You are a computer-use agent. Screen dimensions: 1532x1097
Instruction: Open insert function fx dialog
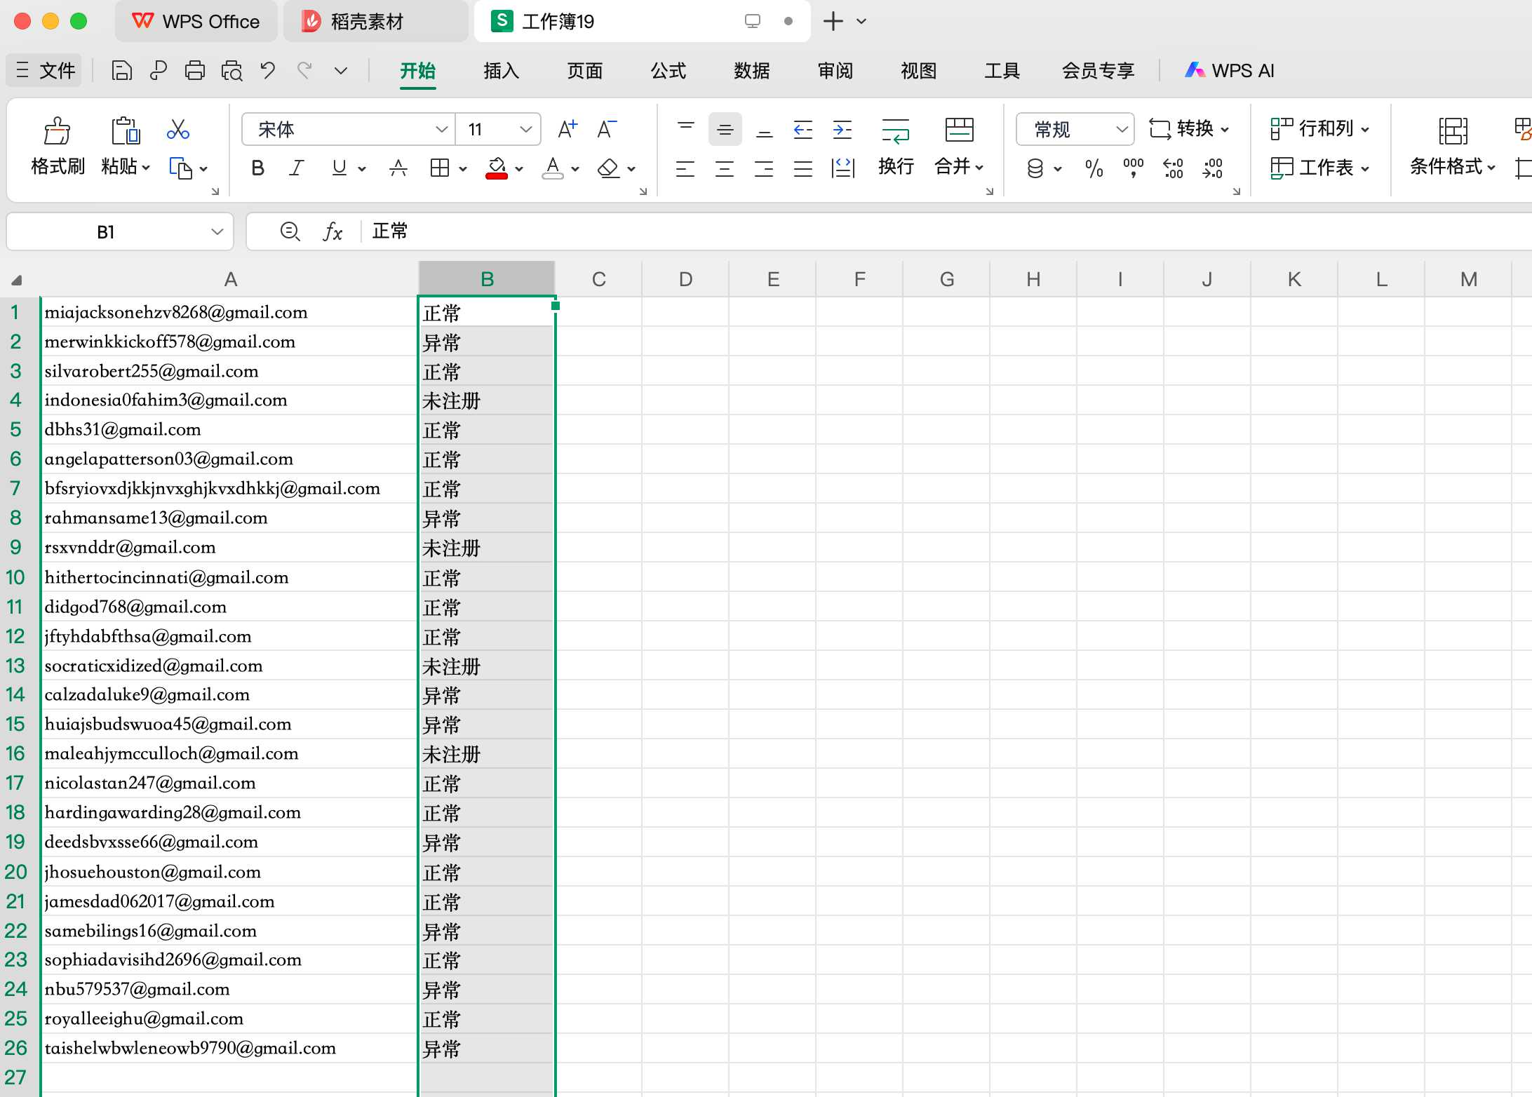point(332,231)
